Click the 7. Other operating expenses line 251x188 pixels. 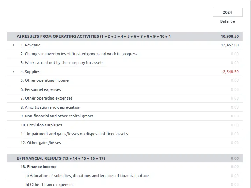pos(46,98)
